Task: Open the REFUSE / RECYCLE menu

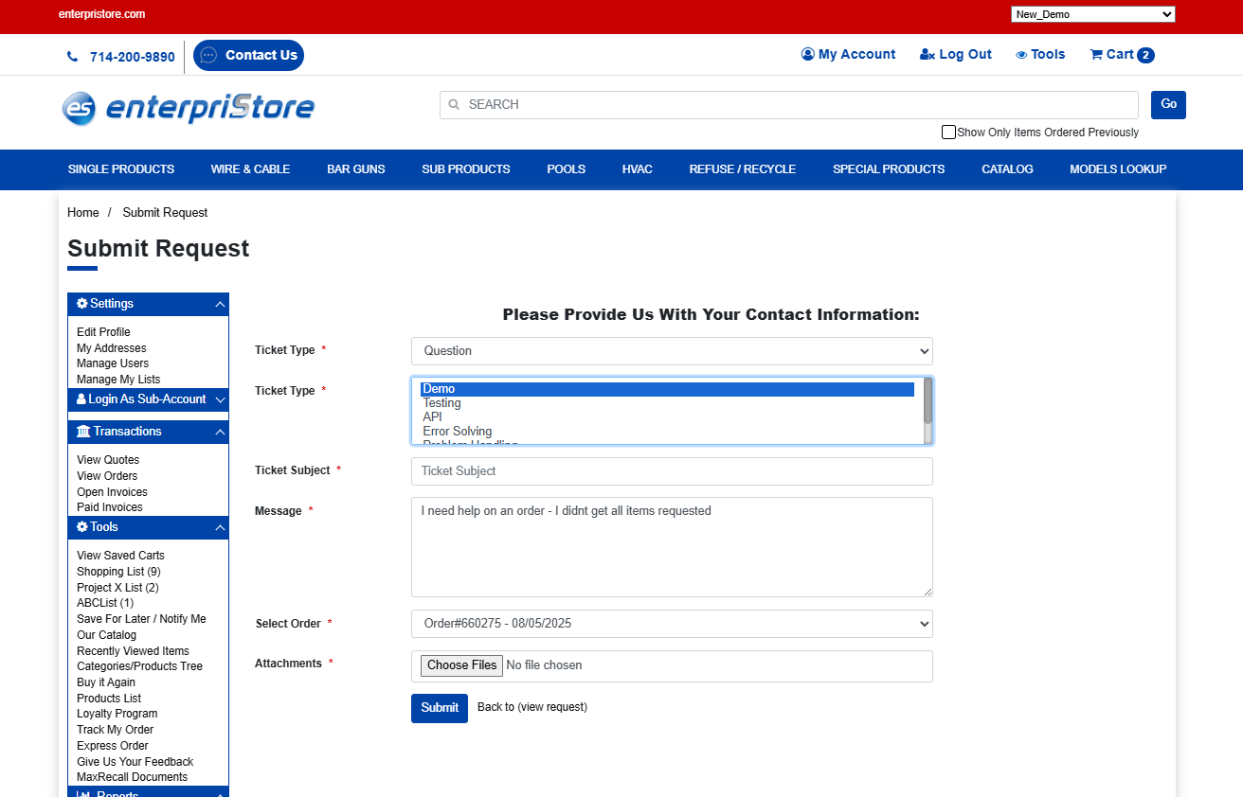Action: point(743,169)
